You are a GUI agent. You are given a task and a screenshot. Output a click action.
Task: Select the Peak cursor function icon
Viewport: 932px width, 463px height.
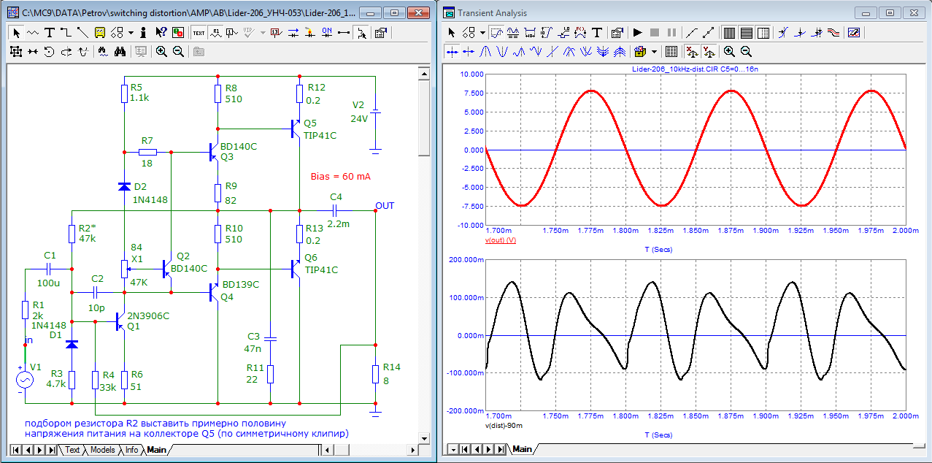pyautogui.click(x=485, y=51)
